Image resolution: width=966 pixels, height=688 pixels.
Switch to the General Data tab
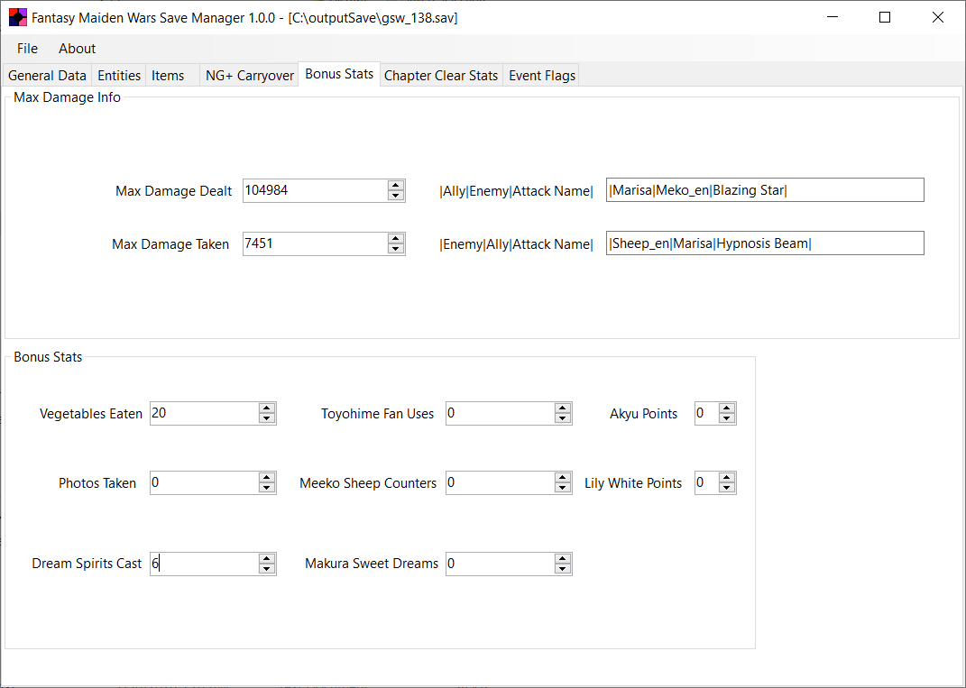pos(47,75)
